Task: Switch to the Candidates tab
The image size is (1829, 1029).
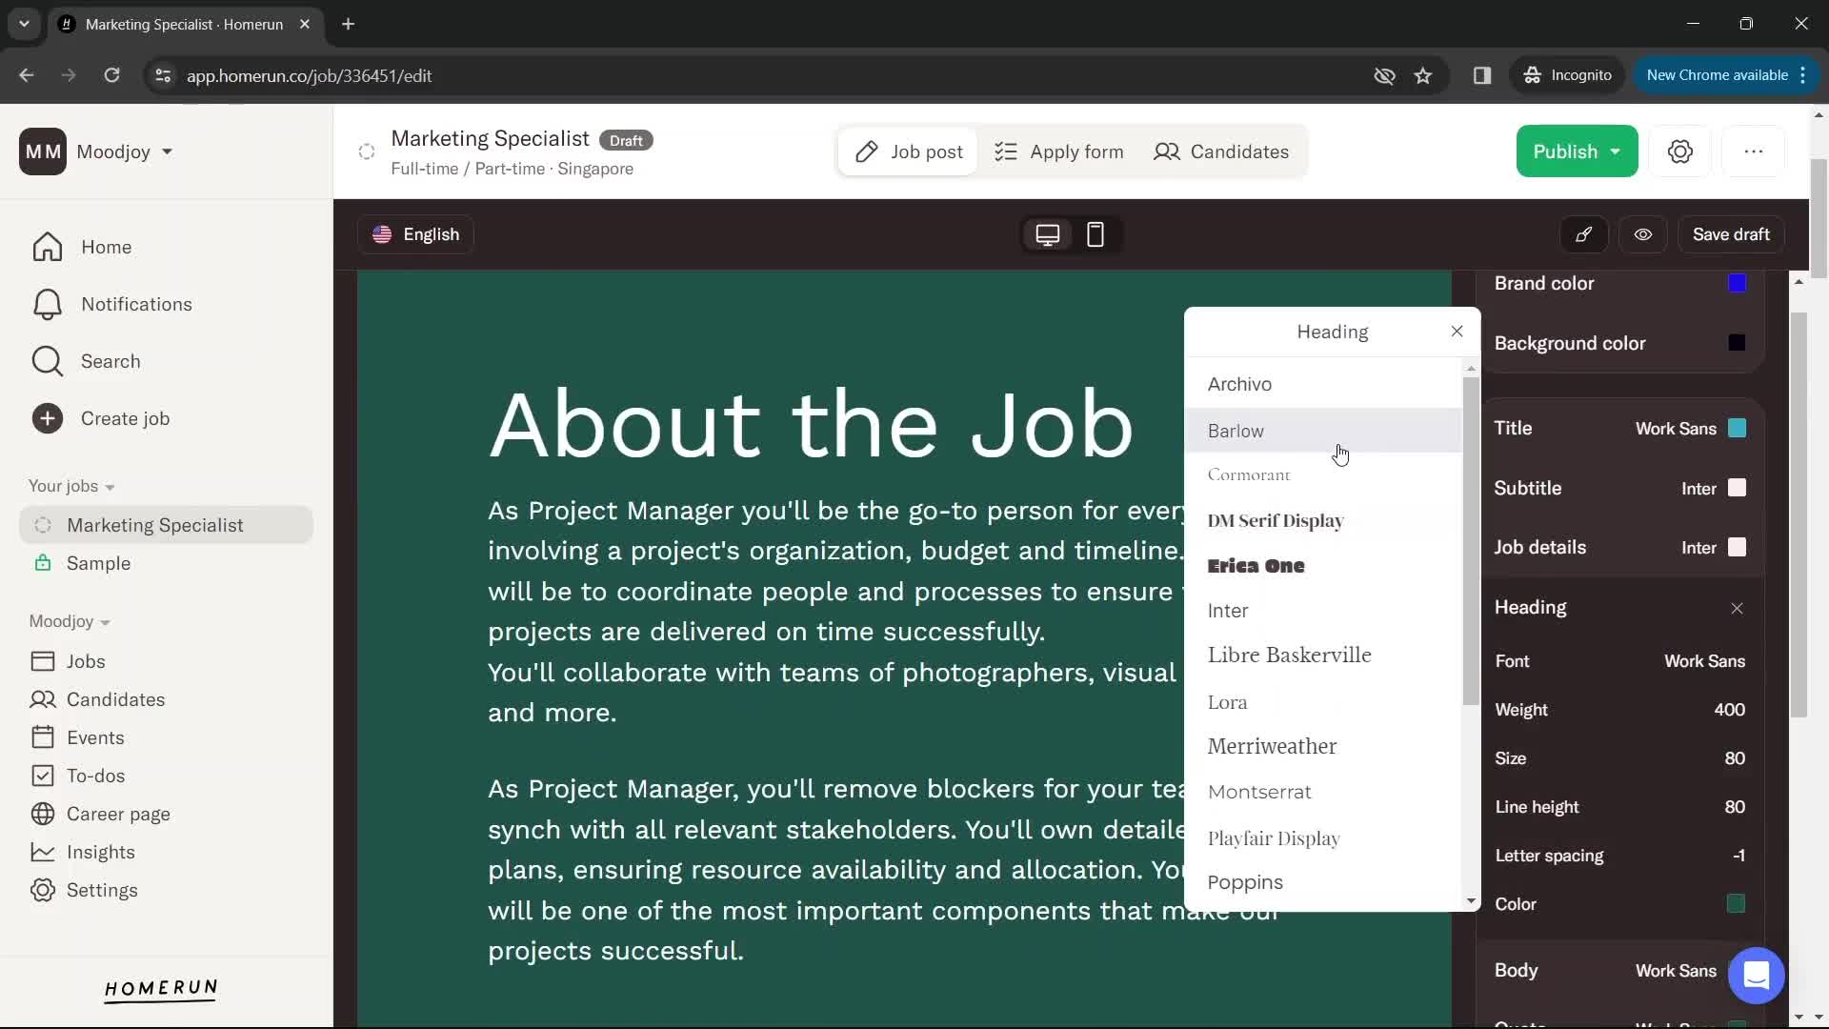Action: click(1223, 152)
